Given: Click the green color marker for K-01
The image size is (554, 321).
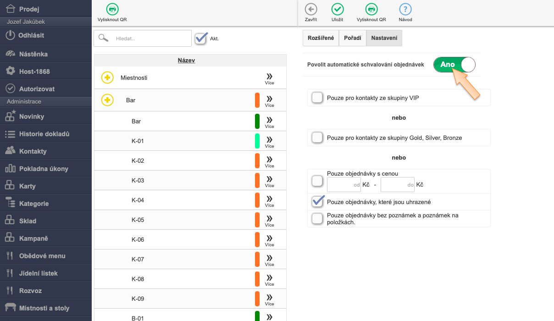Looking at the screenshot, I should (257, 141).
